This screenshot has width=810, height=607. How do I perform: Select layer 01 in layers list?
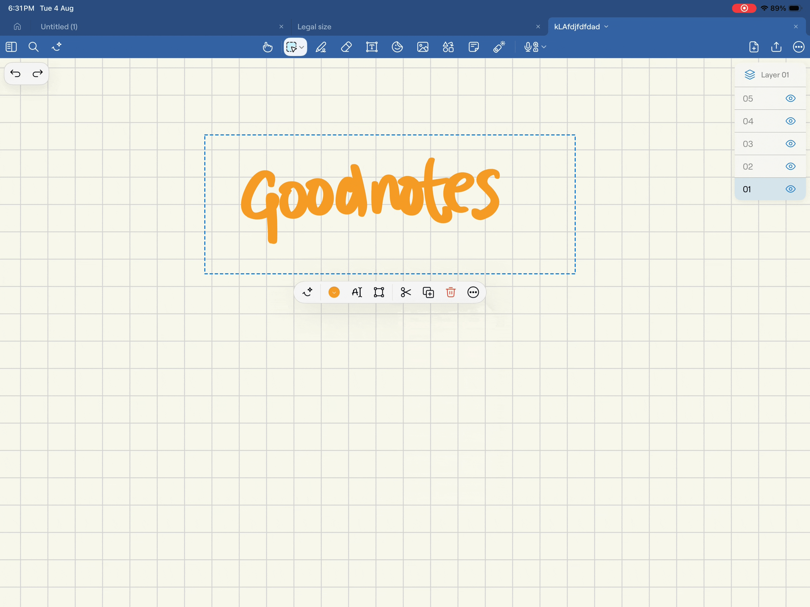pos(770,189)
